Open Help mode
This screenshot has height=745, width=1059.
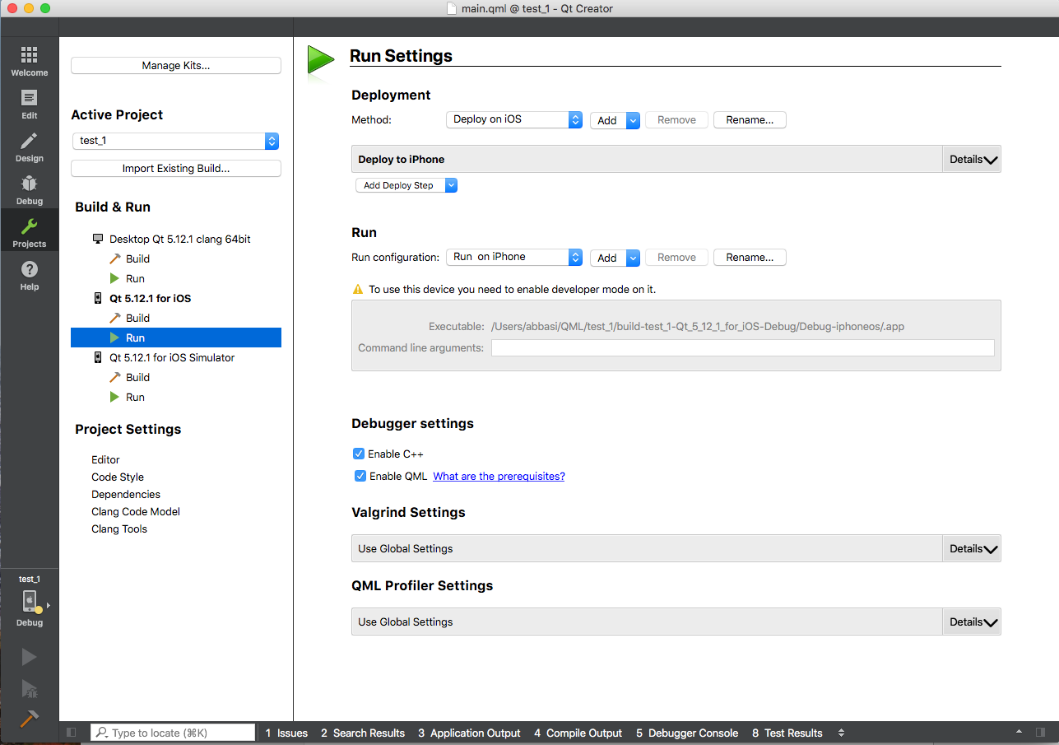tap(29, 275)
